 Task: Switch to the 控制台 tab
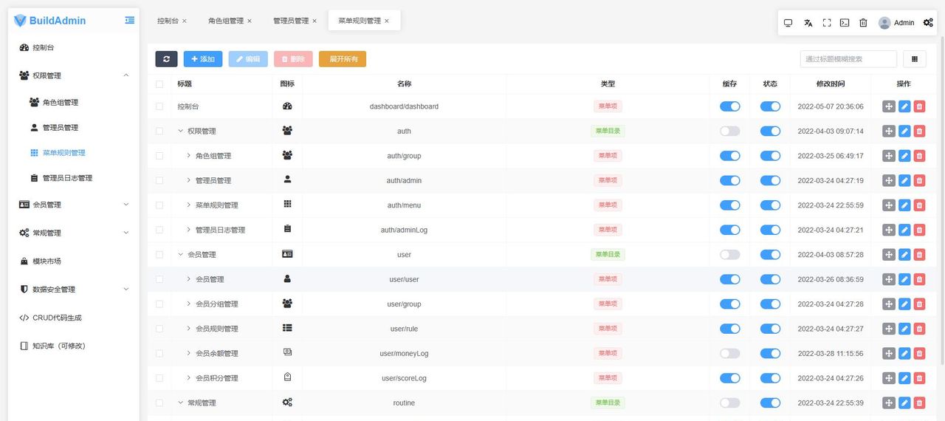click(x=168, y=21)
